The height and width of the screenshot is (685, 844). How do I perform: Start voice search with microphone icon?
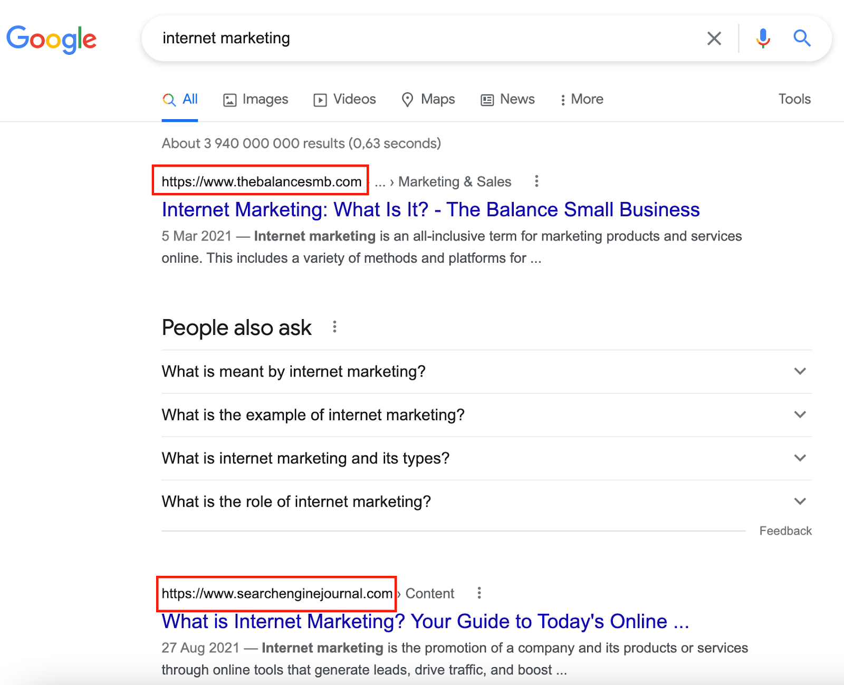[763, 38]
